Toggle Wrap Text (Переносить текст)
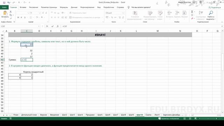This screenshot has width=224, height=126. pyautogui.click(x=78, y=13)
